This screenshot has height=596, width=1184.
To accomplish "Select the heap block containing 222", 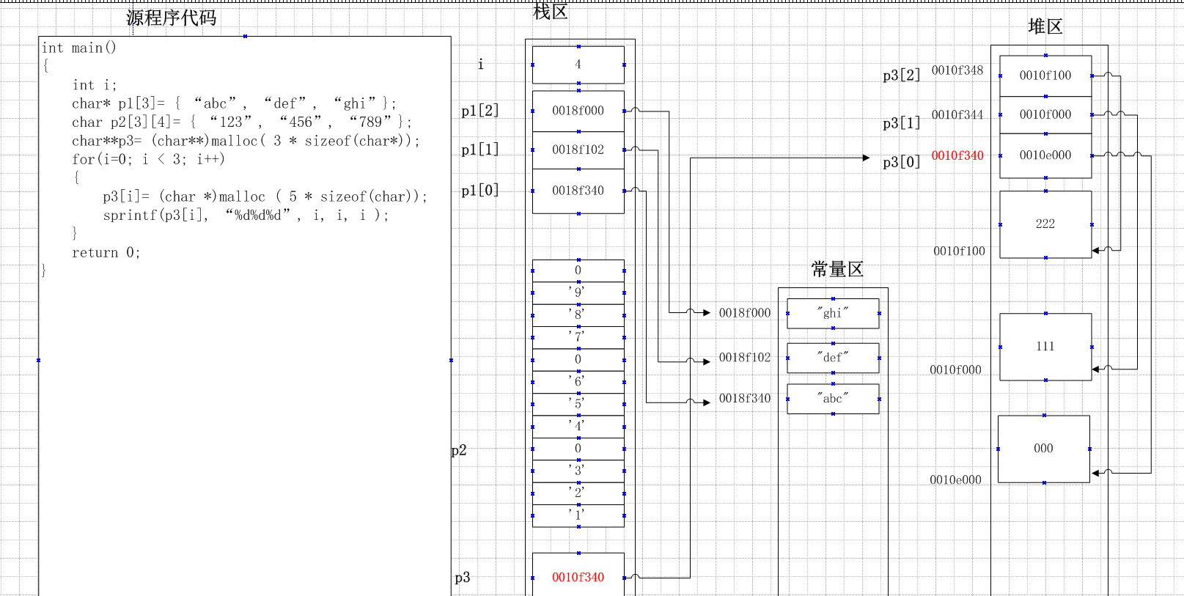I will (1045, 224).
